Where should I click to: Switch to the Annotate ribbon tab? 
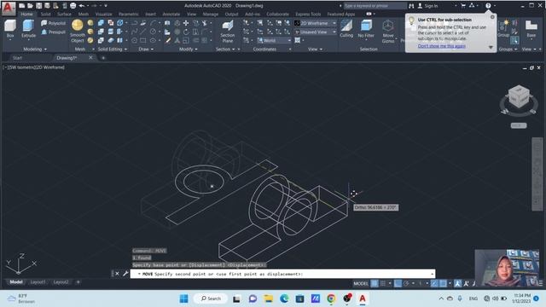(x=171, y=14)
